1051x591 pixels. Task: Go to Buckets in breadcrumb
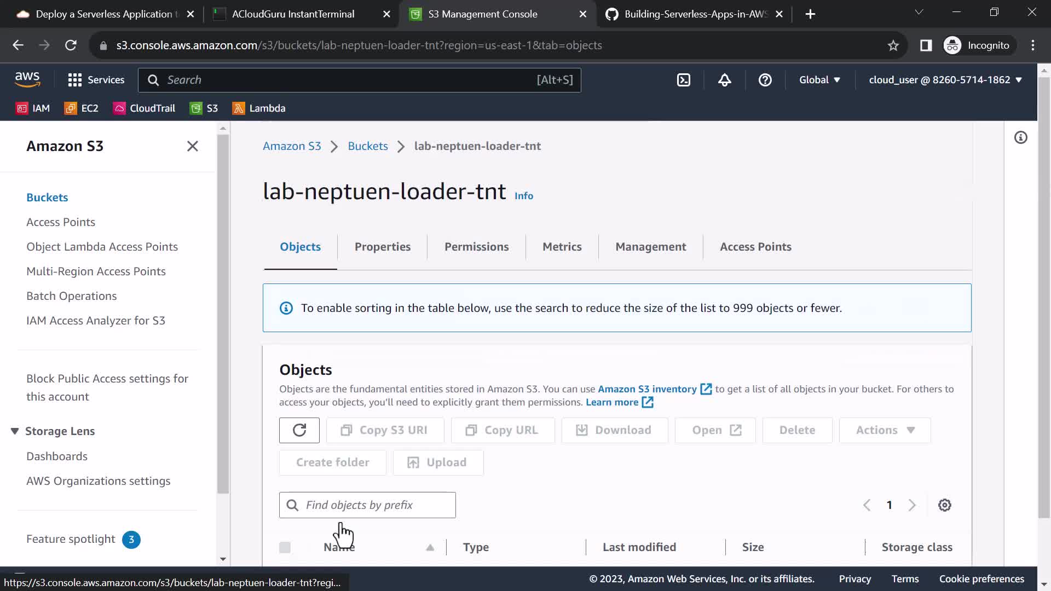(x=367, y=146)
